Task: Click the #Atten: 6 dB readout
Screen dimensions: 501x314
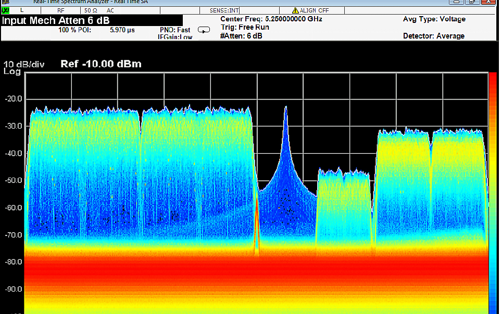Action: [241, 36]
